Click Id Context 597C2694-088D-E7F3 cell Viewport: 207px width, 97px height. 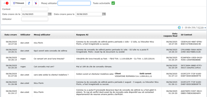191,67
